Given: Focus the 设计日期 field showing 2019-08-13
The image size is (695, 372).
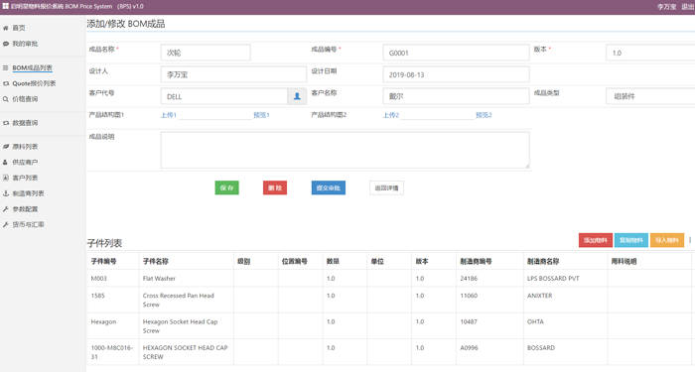Looking at the screenshot, I should (456, 74).
